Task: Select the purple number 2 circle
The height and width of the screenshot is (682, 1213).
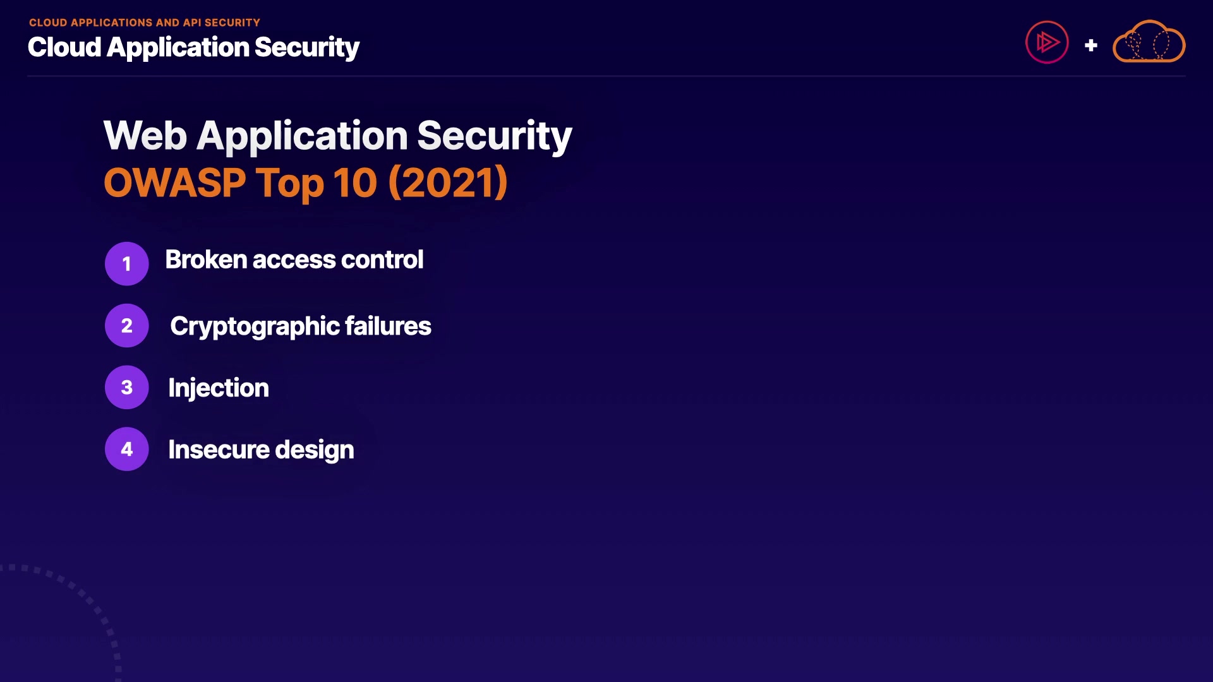Action: 127,325
